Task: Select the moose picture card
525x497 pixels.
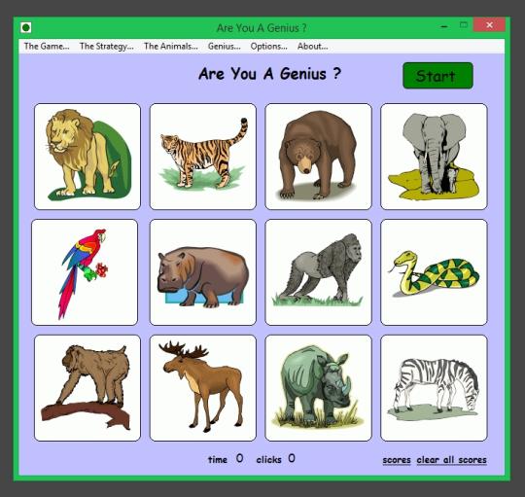Action: 203,388
